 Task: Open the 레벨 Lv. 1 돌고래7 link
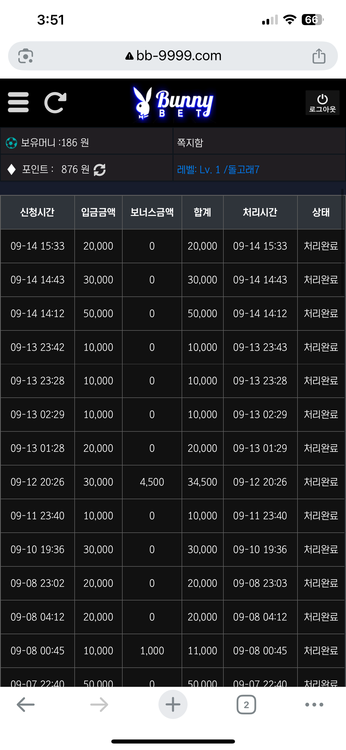(218, 170)
